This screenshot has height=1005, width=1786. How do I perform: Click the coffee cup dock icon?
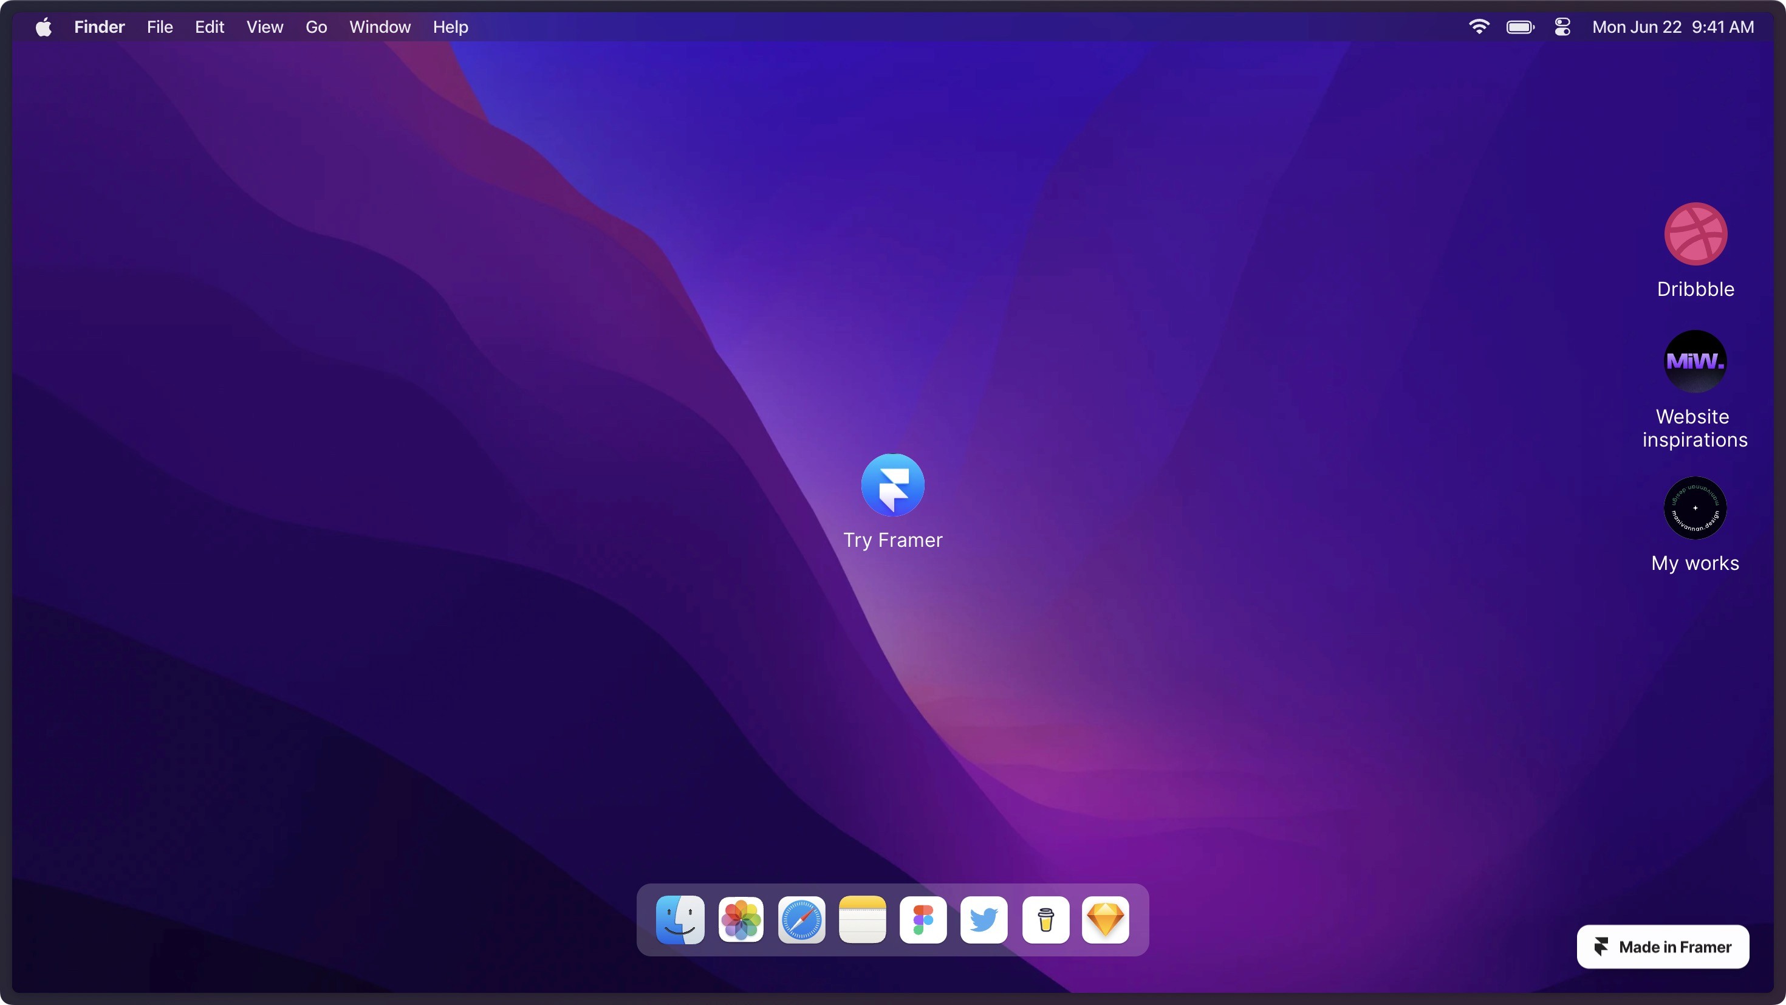(x=1045, y=920)
